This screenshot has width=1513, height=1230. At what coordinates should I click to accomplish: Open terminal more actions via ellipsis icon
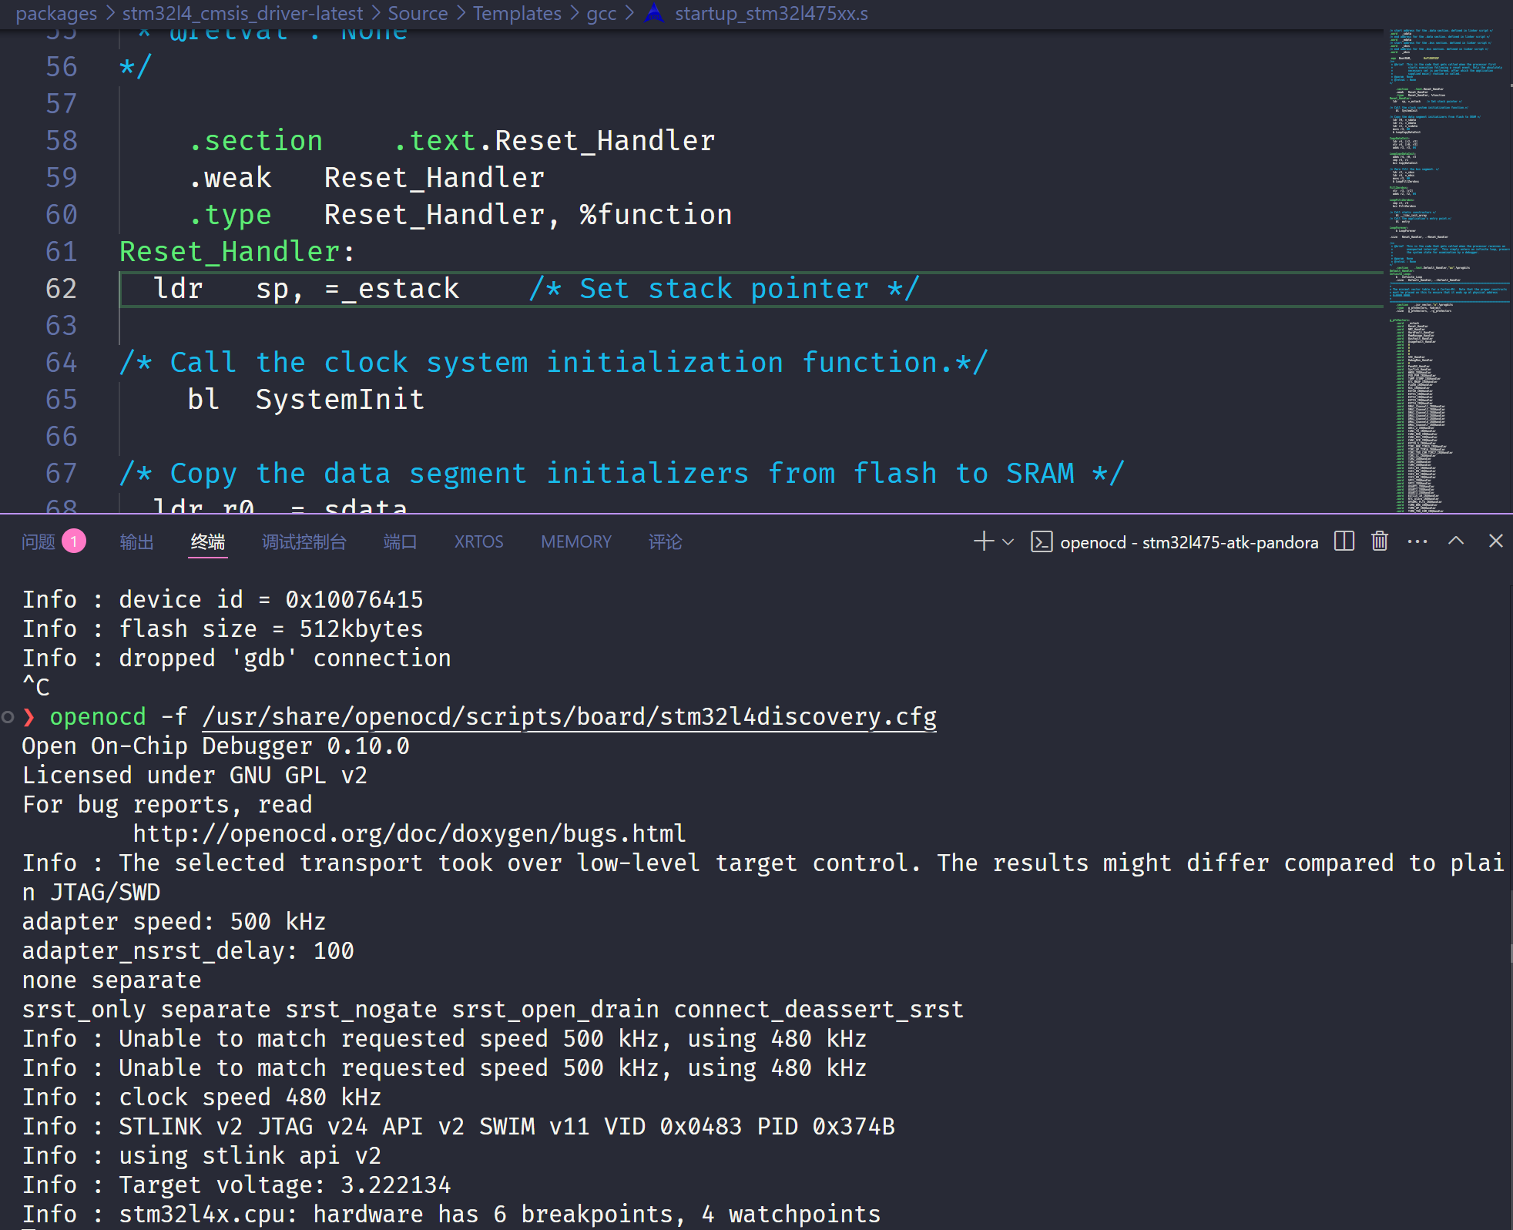tap(1417, 541)
